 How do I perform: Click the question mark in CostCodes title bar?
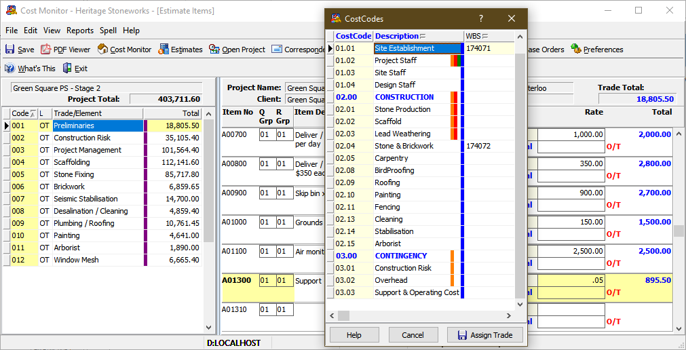tap(481, 18)
